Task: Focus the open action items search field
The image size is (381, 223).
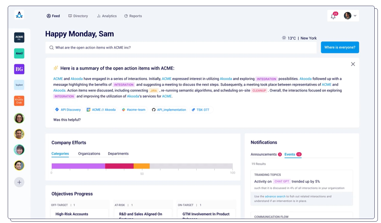Action: pos(181,48)
